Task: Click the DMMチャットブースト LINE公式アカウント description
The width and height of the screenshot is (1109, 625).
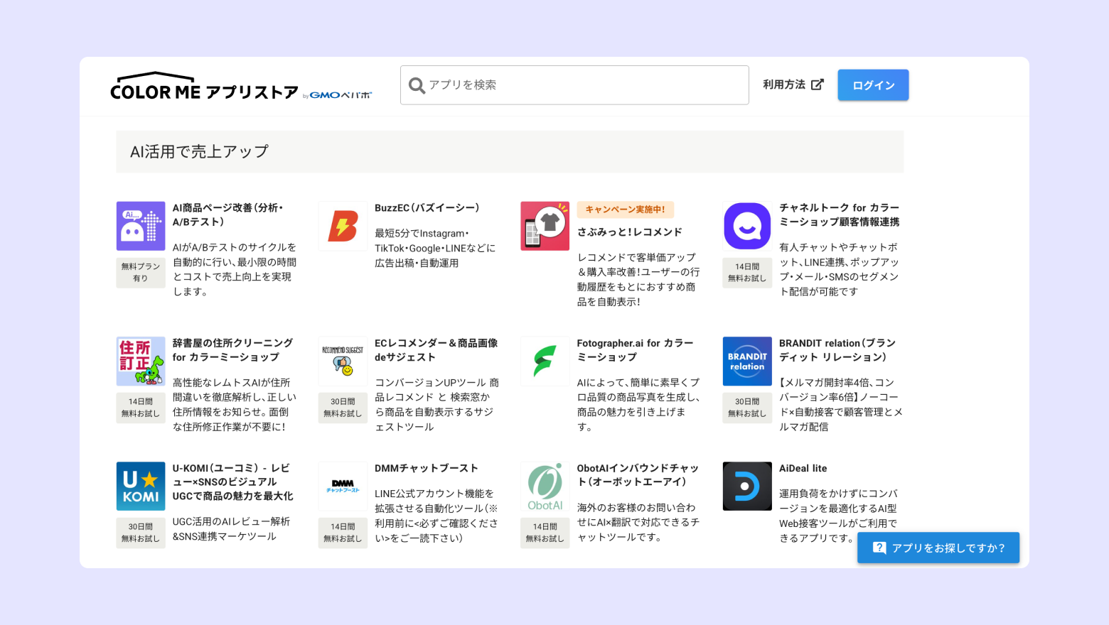Action: pos(436,516)
